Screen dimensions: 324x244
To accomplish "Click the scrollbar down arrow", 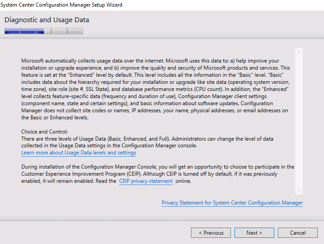I will coord(299,191).
